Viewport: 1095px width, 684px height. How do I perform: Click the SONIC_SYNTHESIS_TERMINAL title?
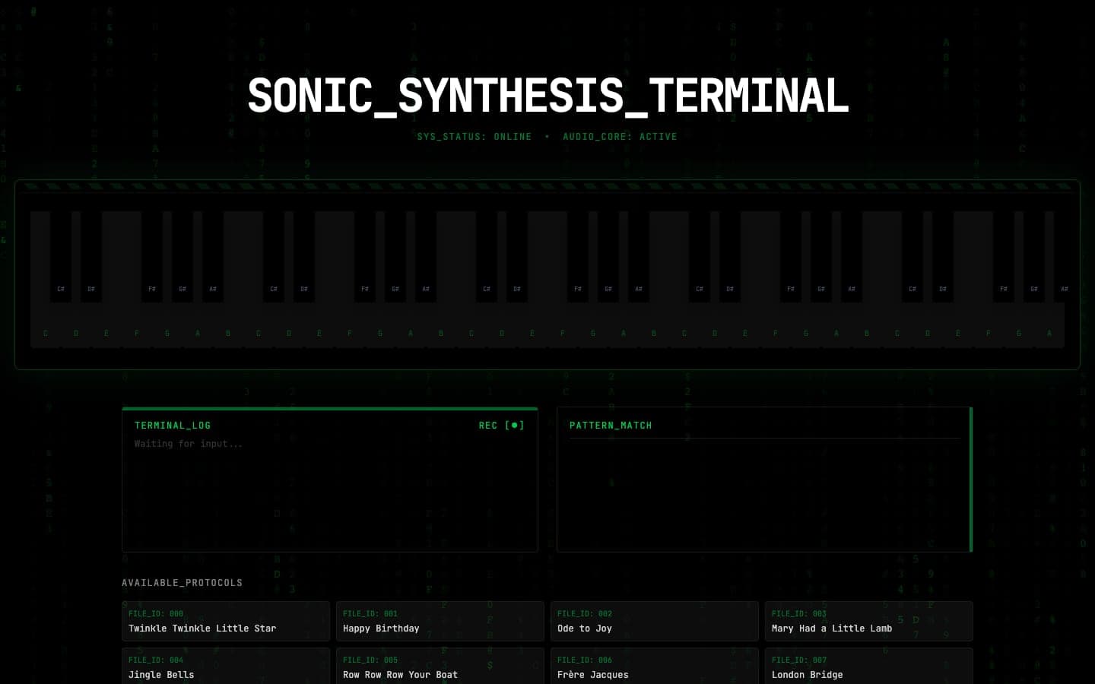coord(547,96)
